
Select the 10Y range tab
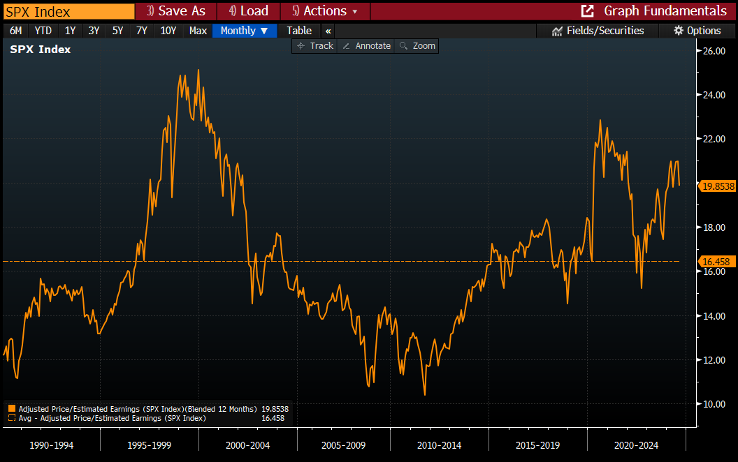[168, 31]
